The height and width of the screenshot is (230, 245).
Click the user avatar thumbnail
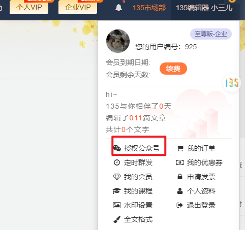point(118,41)
